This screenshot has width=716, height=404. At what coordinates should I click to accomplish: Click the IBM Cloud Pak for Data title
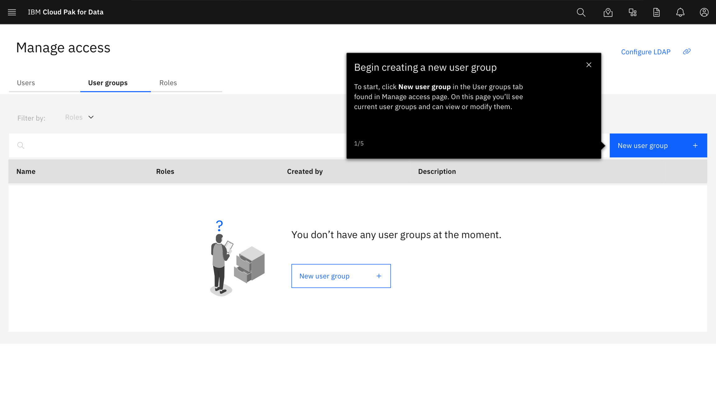[66, 12]
